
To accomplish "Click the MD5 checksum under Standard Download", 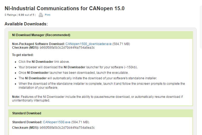I will point(67,127).
